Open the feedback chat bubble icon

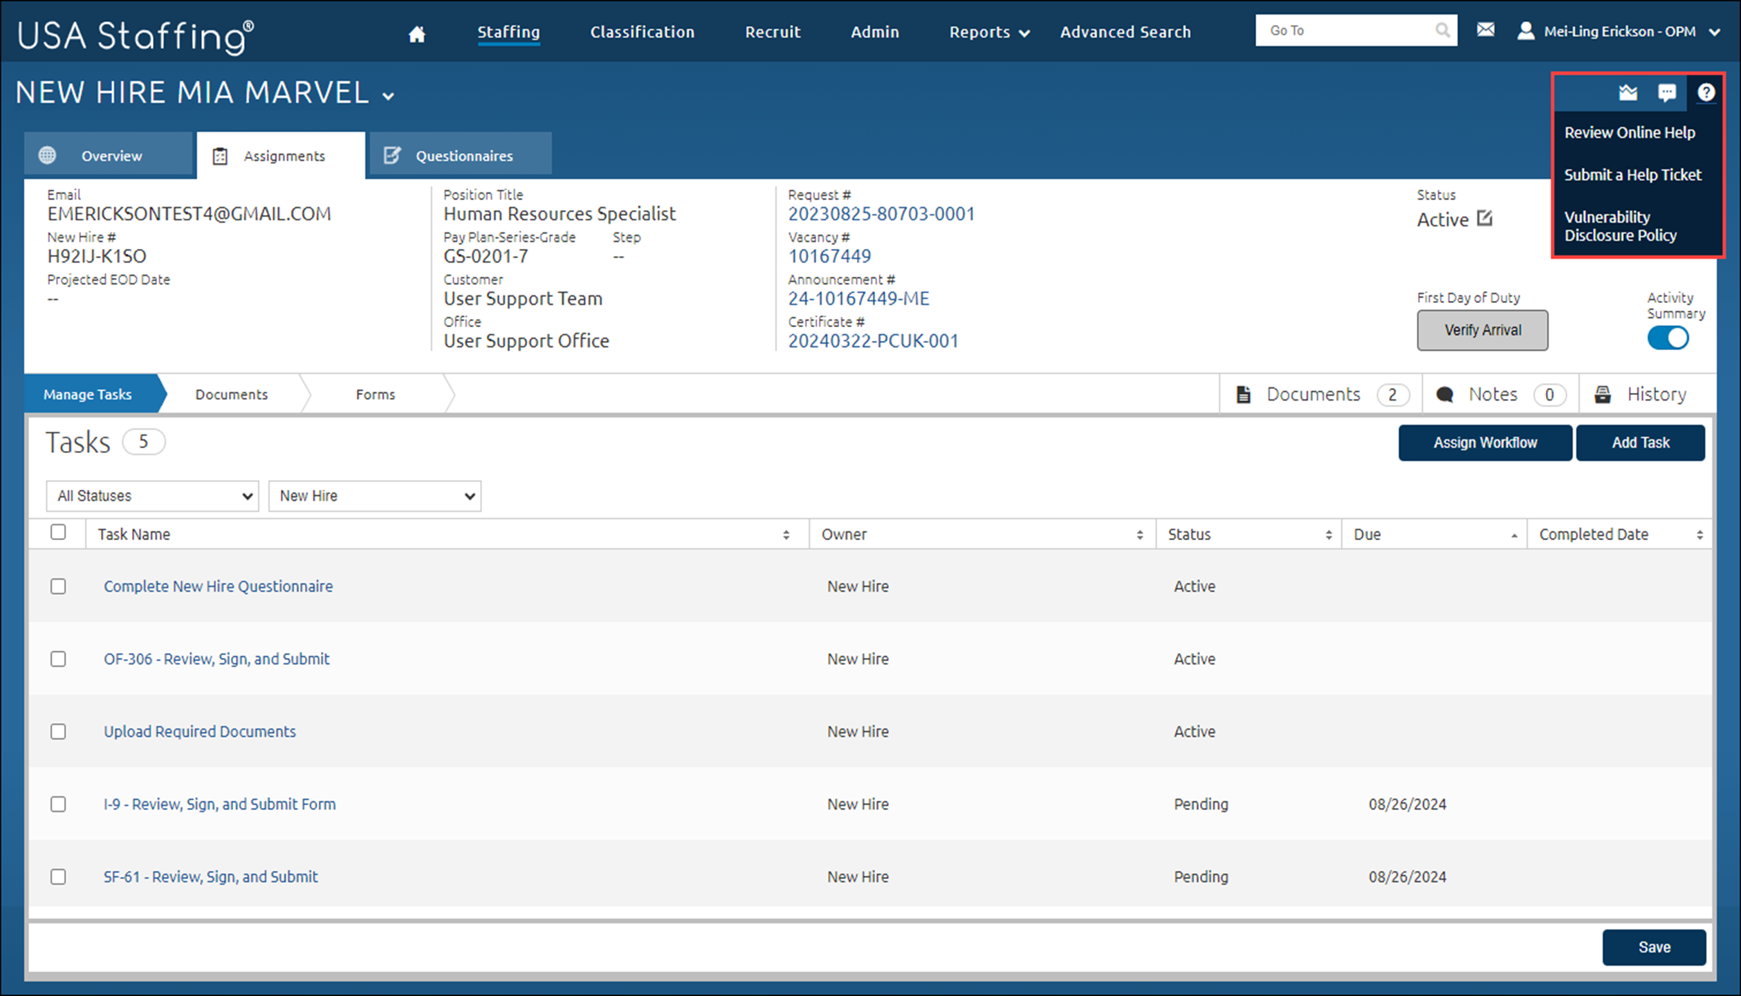1667,93
